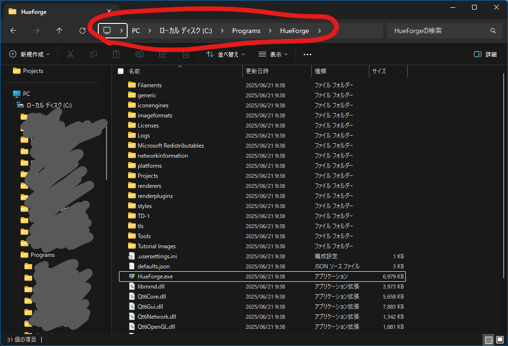Click the Cut scissors icon

coord(71,55)
